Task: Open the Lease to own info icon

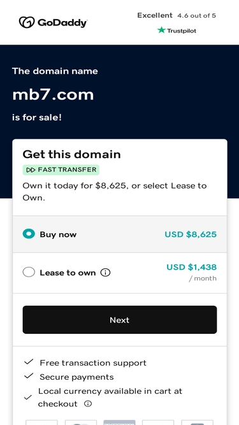Action: coord(105,273)
